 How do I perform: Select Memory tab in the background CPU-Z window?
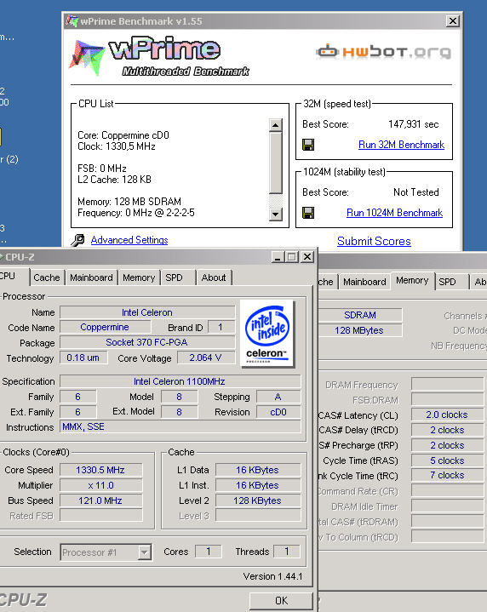412,280
